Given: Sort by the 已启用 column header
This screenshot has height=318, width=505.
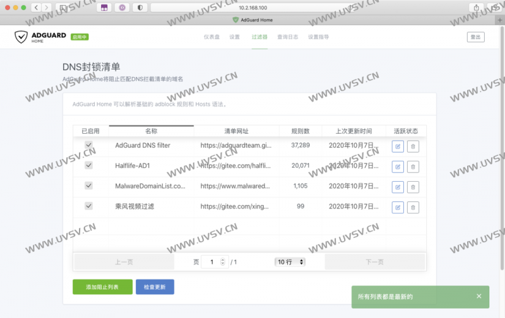Looking at the screenshot, I should tap(91, 131).
